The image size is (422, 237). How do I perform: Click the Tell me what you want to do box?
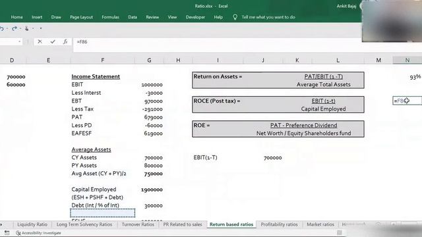(268, 17)
